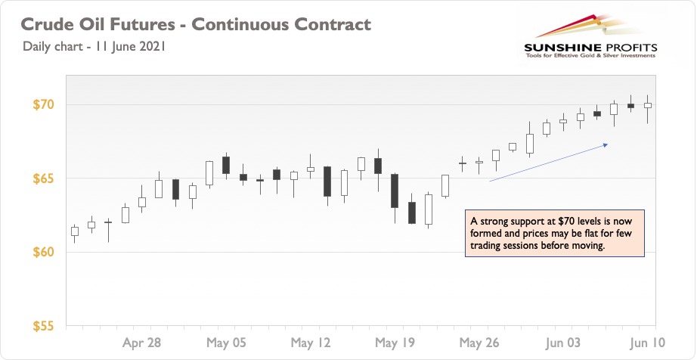The image size is (697, 360).
Task: Click the $65 price axis label
Action: [43, 178]
